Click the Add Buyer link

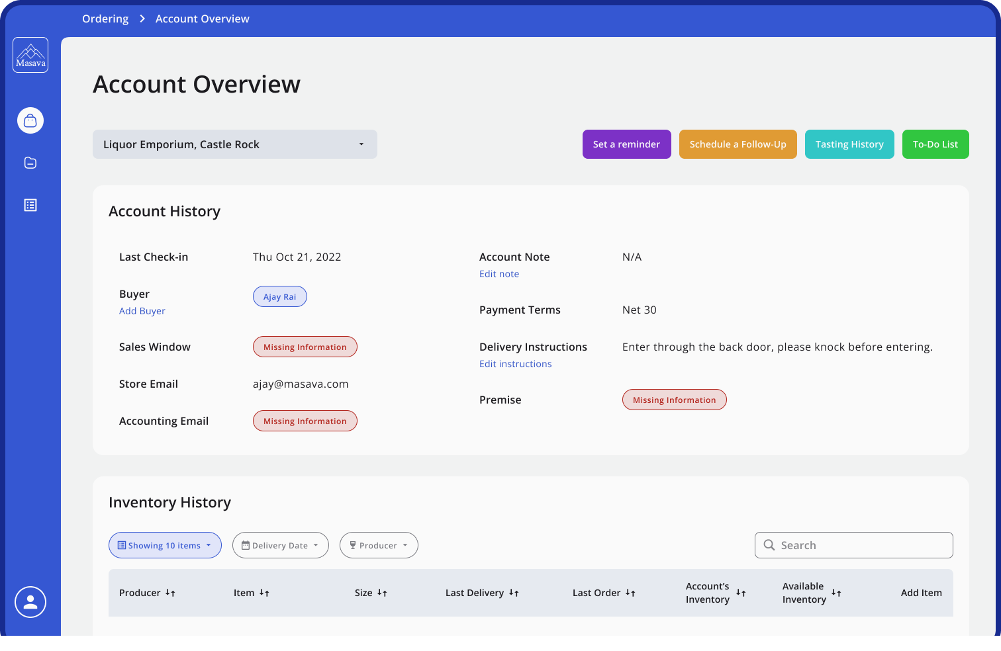point(142,311)
